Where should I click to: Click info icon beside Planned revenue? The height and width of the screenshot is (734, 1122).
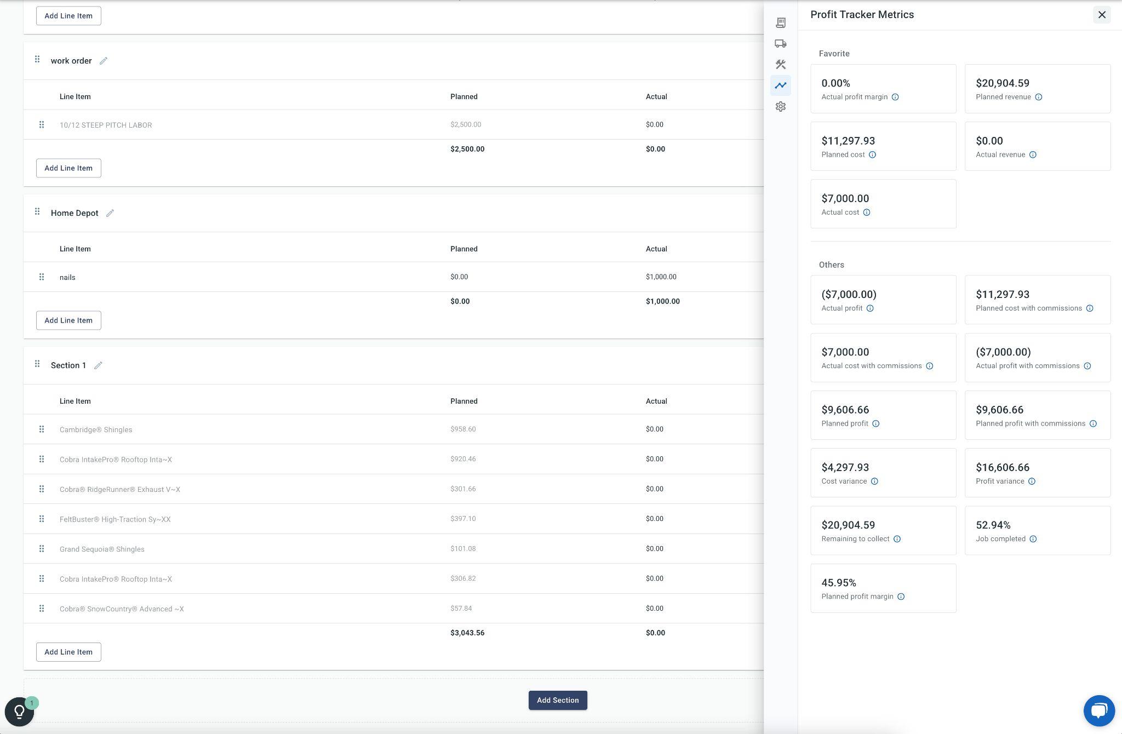point(1039,97)
